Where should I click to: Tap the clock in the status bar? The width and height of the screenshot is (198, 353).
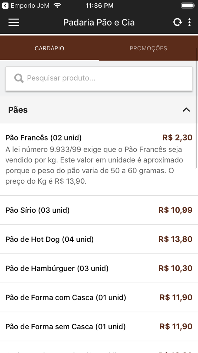point(99,5)
